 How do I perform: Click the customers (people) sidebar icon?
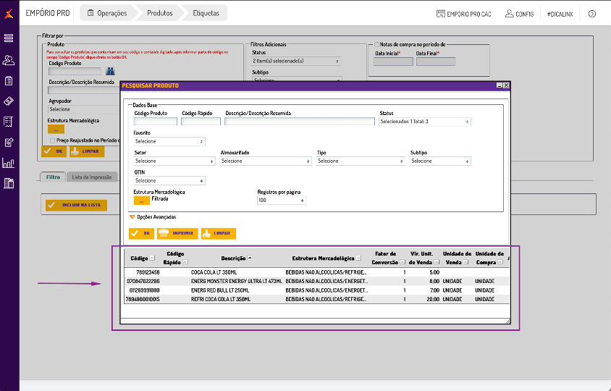click(x=9, y=59)
